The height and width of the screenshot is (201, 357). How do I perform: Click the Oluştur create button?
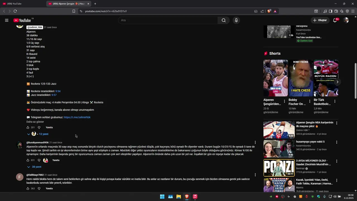click(320, 20)
